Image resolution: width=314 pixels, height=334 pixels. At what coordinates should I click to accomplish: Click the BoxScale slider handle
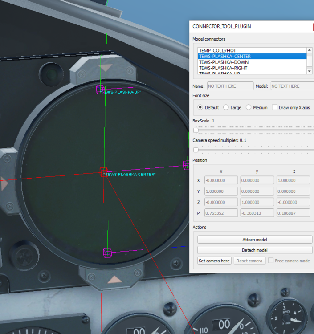pos(196,130)
